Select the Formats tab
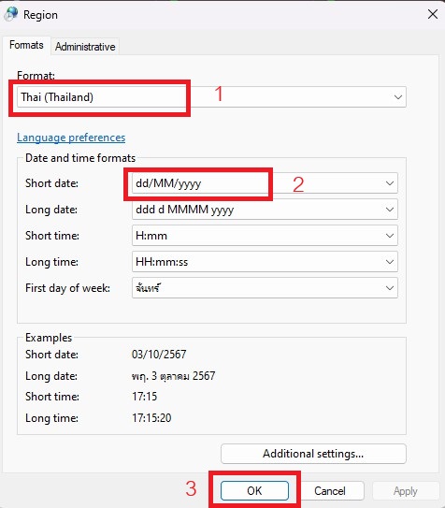445x508 pixels. pos(26,45)
